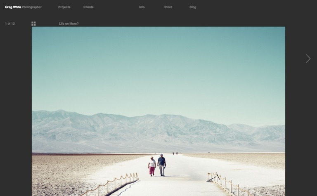
Task: Click the man in the blue shirt
Action: [161, 165]
